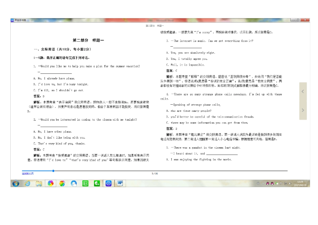Maximize the reader window
Image resolution: width=318 pixels, height=225 pixels.
(x=298, y=20)
